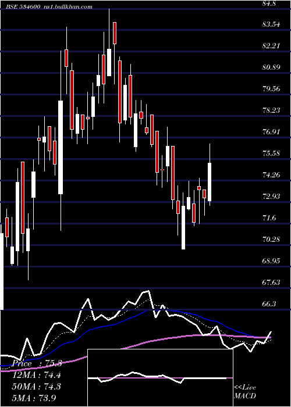Click the 80.89 price axis label
The image size is (291, 407).
click(271, 67)
